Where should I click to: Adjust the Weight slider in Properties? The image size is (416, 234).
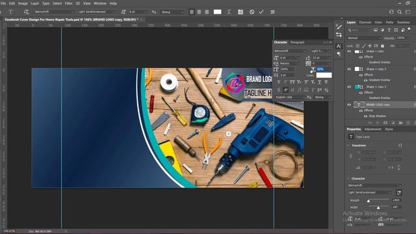tap(369, 201)
